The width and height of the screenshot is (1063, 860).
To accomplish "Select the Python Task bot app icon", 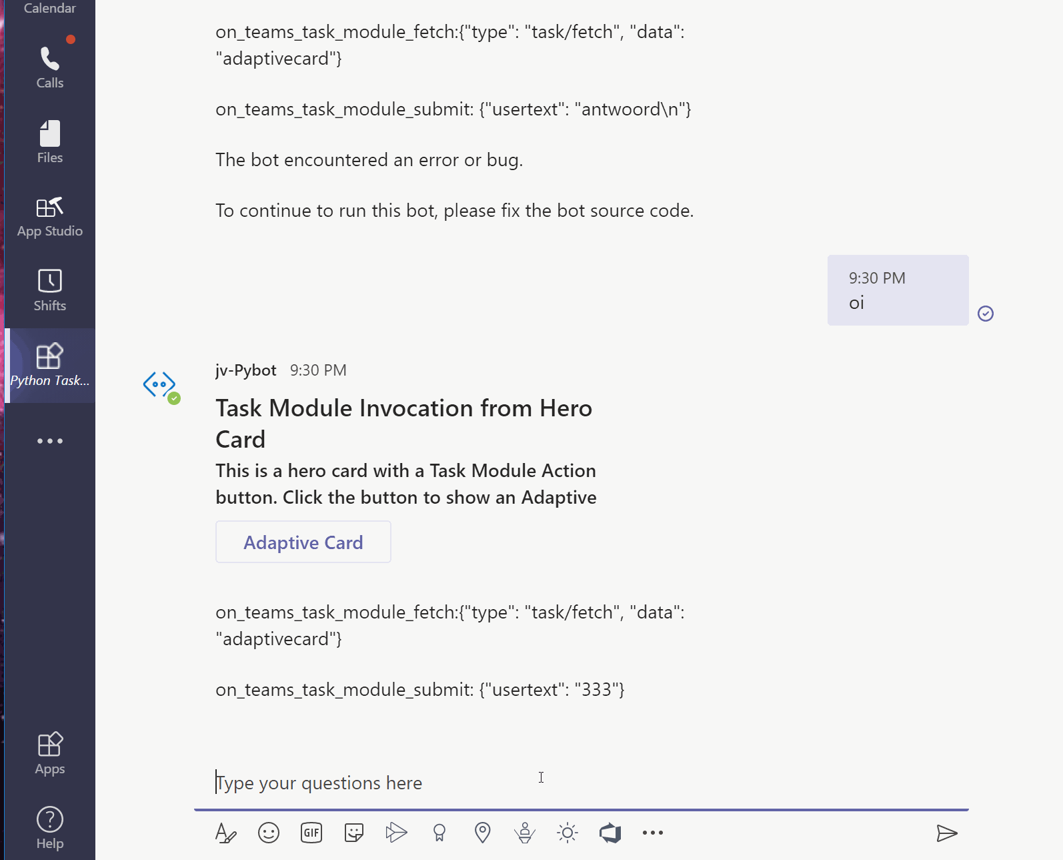I will 49,364.
